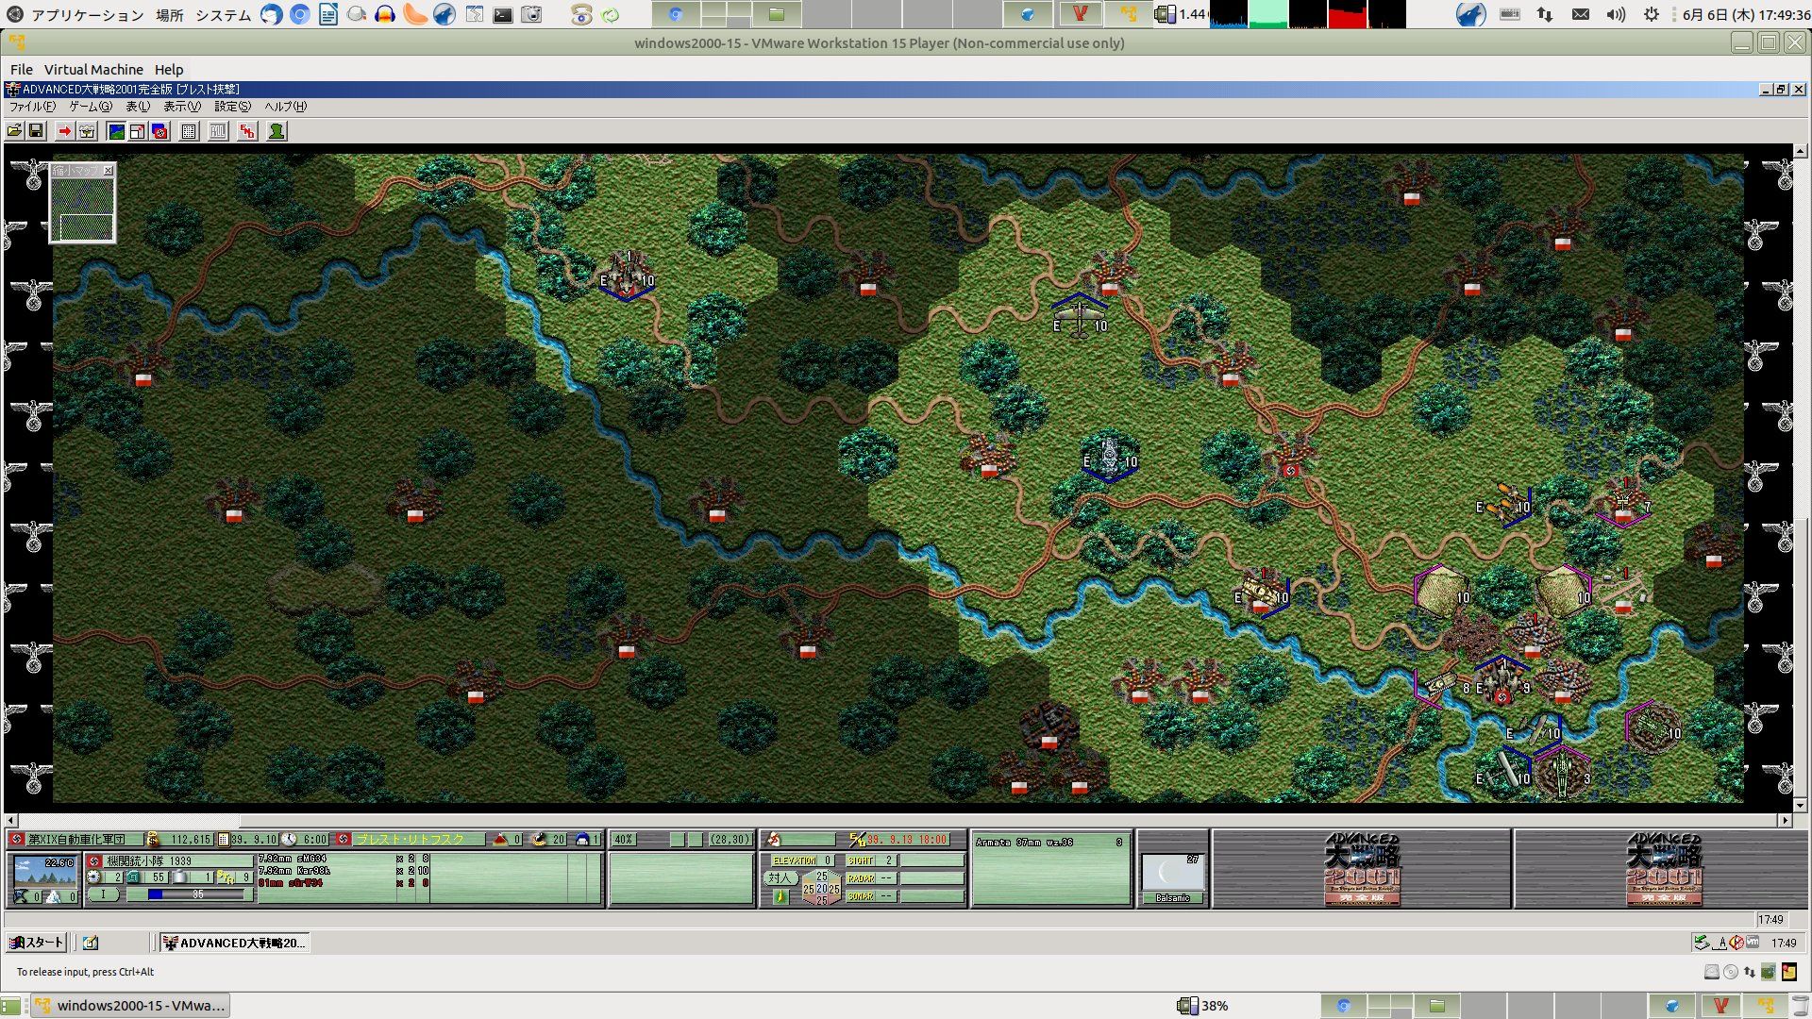The width and height of the screenshot is (1812, 1019).
Task: Open the terminal launcher in top panel
Action: (x=503, y=14)
